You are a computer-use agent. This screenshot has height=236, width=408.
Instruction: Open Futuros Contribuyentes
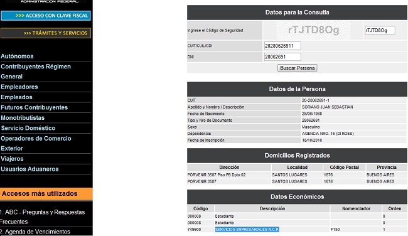tap(34, 107)
